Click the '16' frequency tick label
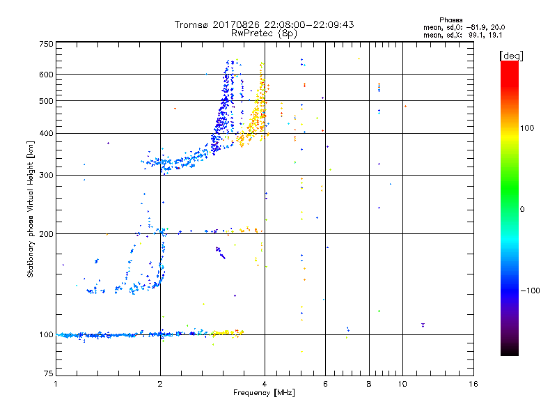Screen dimensions: 557x418 point(473,384)
